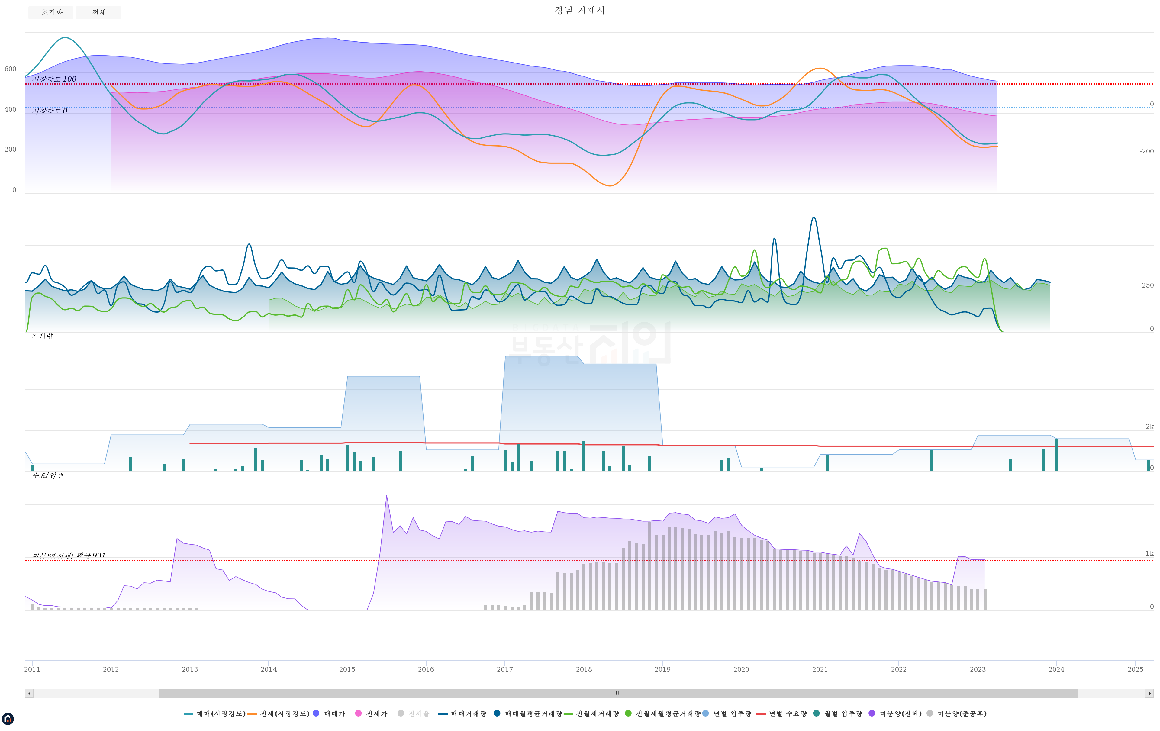Click the scrollbar right arrow
1160x731 pixels.
(x=1149, y=694)
